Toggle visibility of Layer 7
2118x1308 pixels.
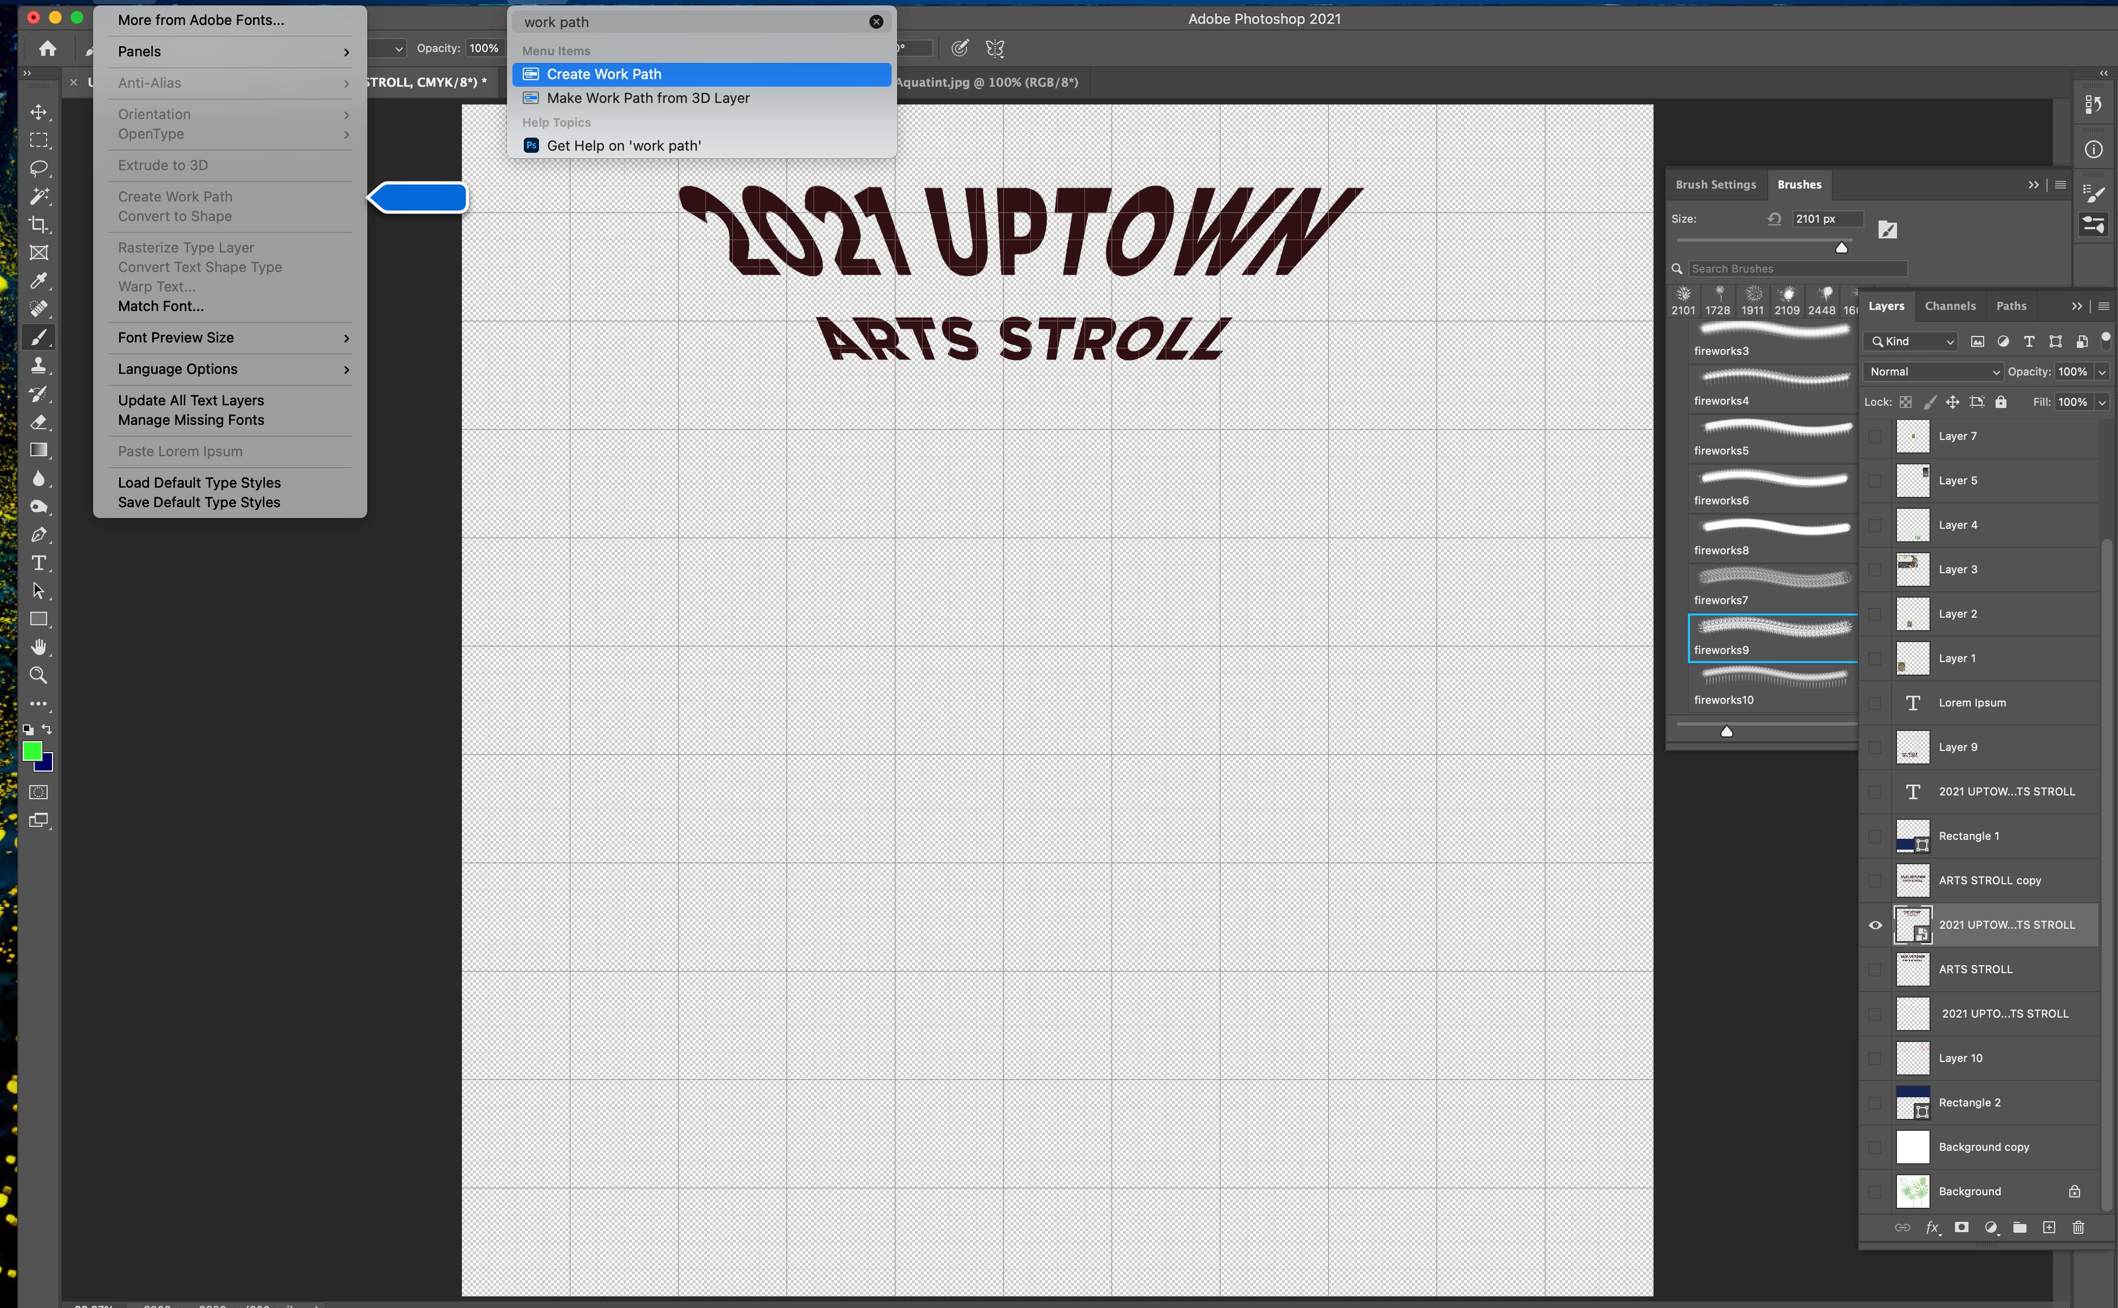pyautogui.click(x=1875, y=436)
